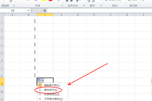Click the format painter brush icon
This screenshot has width=152, height=101.
tap(11, 1)
